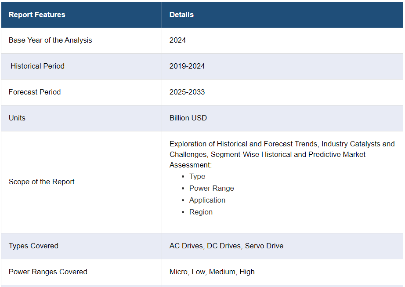Click the Type bullet item
The image size is (405, 287).
click(197, 176)
